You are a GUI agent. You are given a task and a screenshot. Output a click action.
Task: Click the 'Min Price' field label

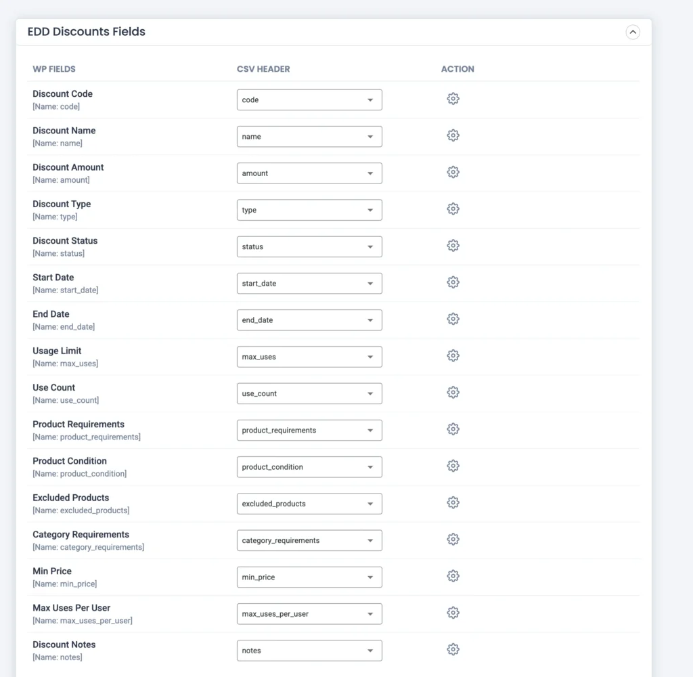[52, 571]
